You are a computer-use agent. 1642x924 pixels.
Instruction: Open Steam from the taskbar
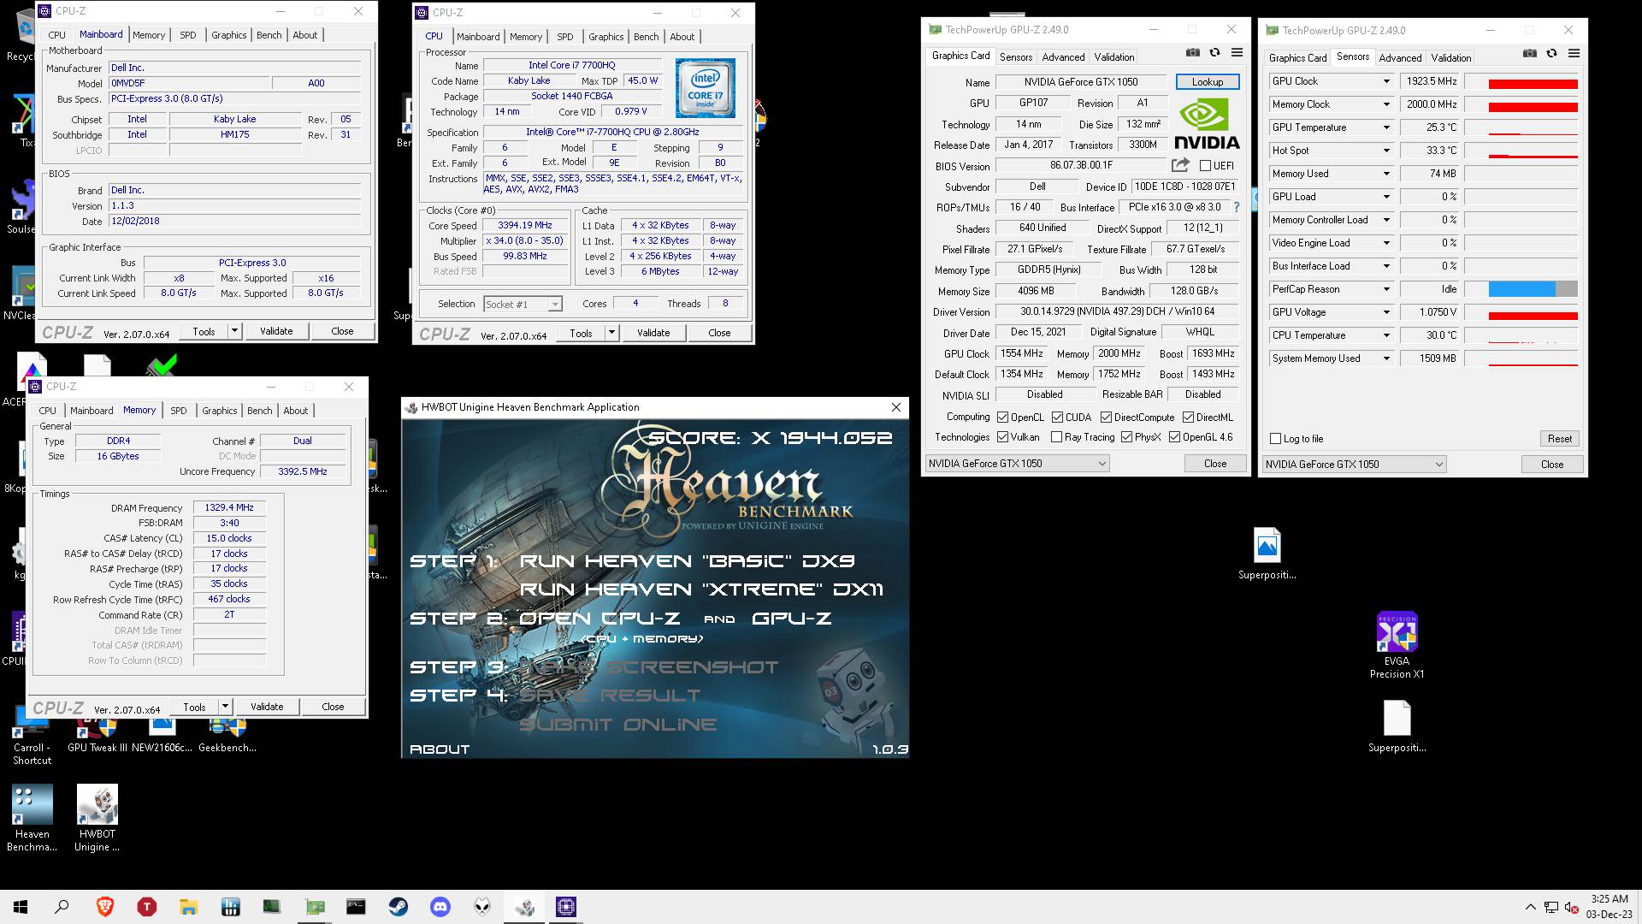point(398,907)
